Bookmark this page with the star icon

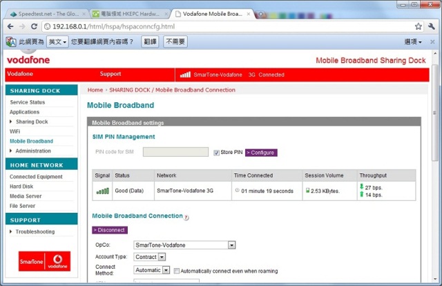point(418,26)
